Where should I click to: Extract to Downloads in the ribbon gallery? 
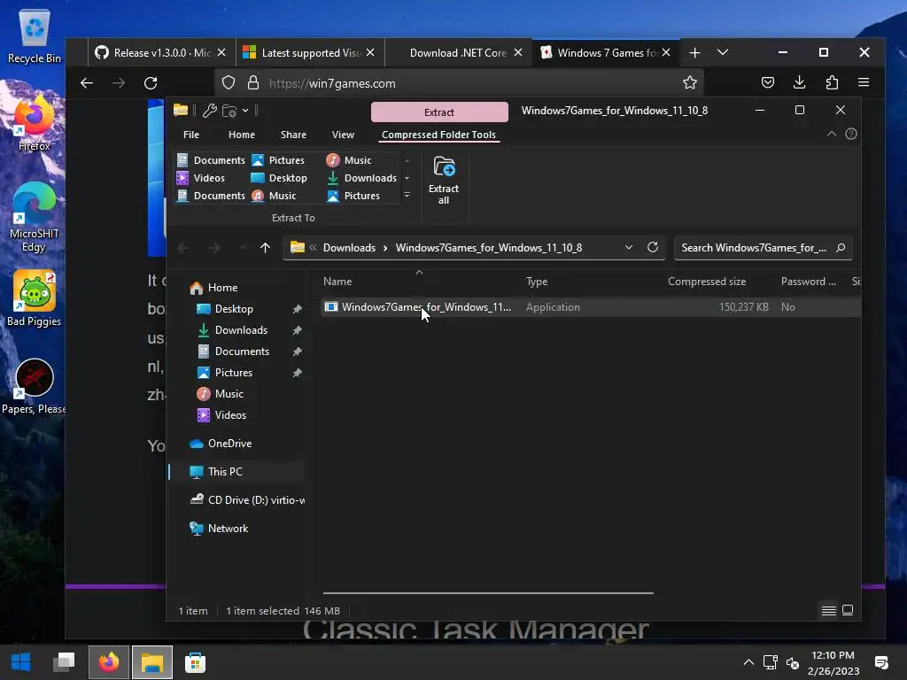(362, 178)
